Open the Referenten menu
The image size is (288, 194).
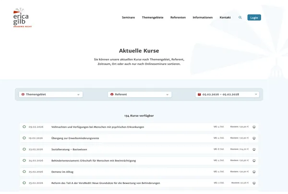pyautogui.click(x=178, y=17)
